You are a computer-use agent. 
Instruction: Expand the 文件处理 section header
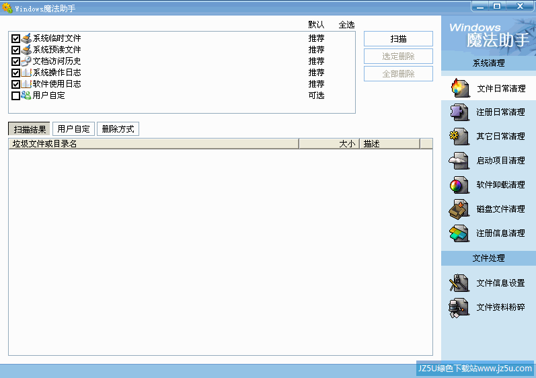point(488,258)
